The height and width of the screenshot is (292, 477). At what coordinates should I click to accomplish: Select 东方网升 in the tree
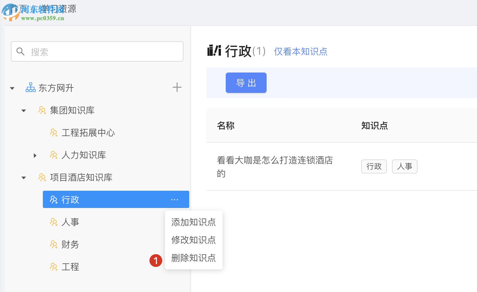(x=56, y=88)
